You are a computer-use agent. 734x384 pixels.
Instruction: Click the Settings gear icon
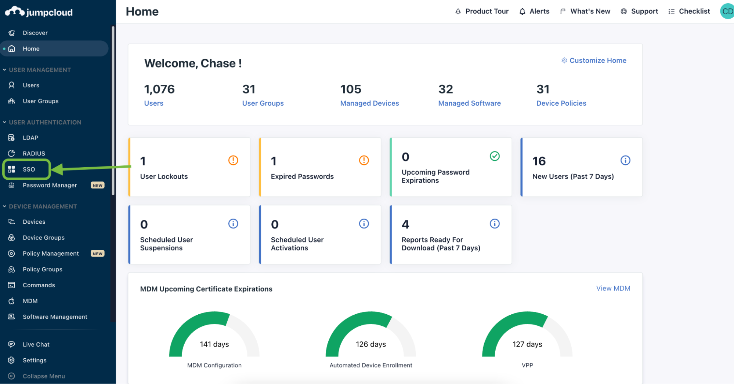tap(12, 360)
